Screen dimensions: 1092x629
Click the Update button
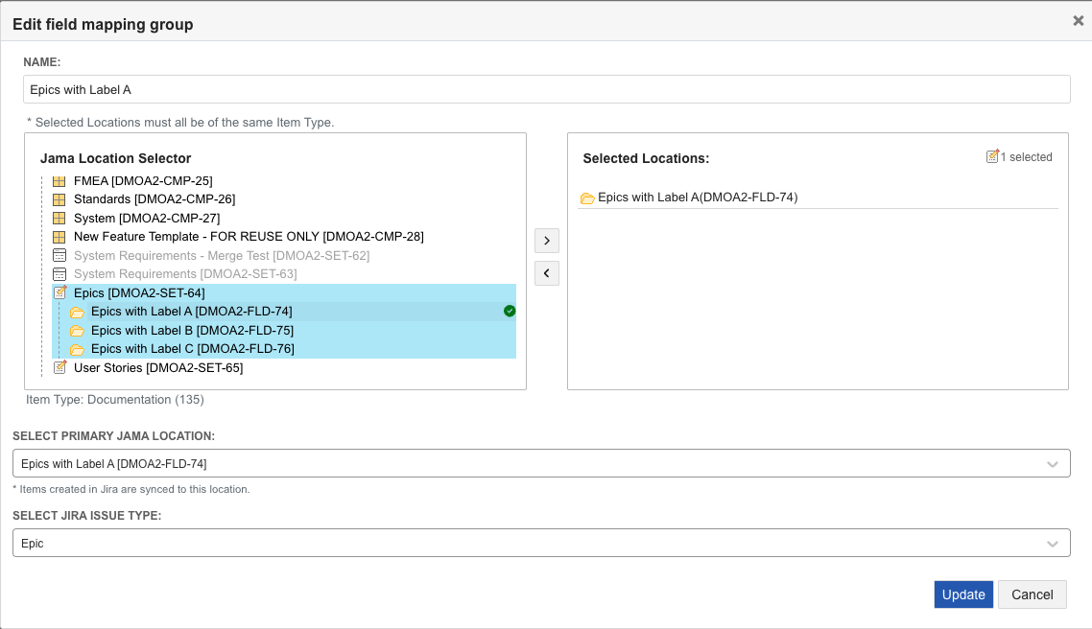pos(962,594)
